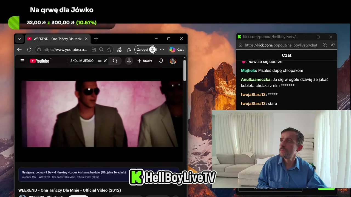Open the on-screen keyboard icon in search
Viewport: 351px width, 197px height.
[100, 61]
